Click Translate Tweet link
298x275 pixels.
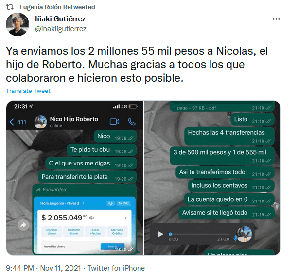28,91
